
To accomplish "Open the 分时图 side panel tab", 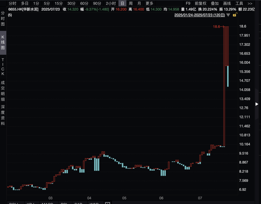I will click(3, 19).
